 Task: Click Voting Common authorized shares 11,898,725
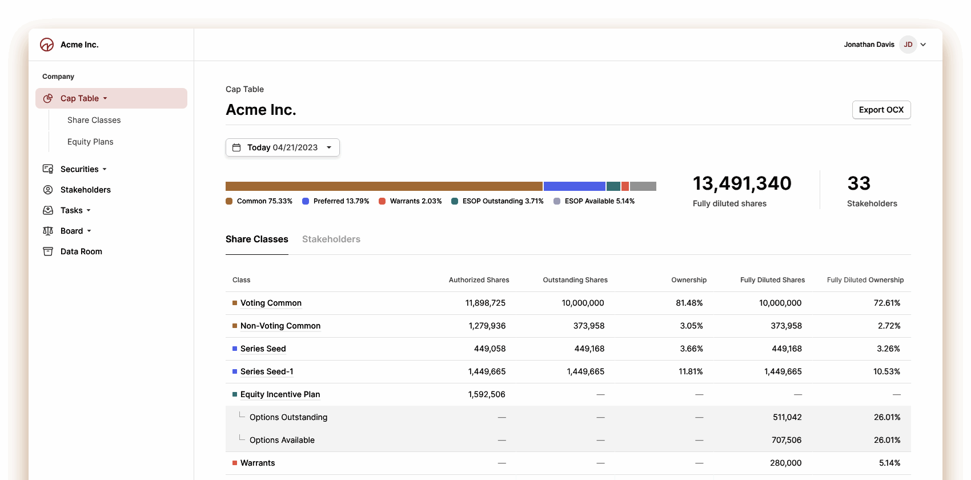tap(485, 303)
